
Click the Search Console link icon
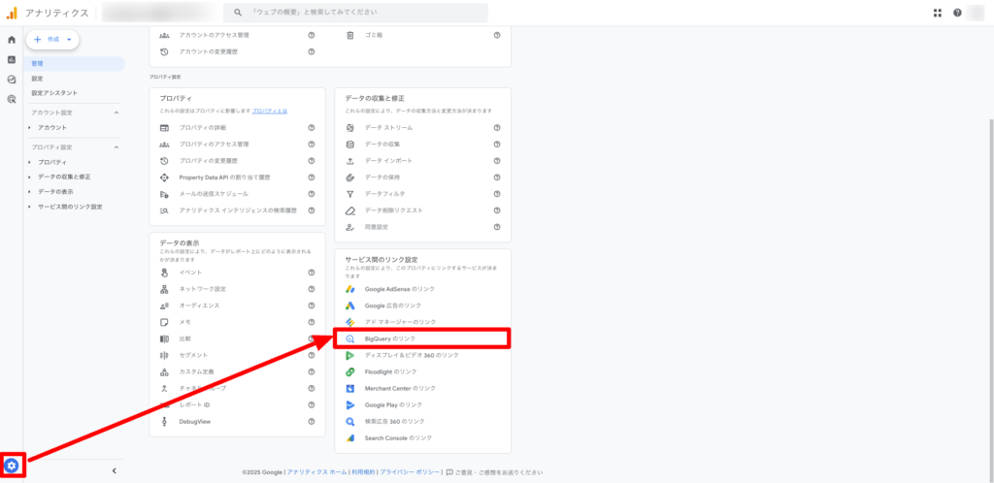tap(351, 438)
